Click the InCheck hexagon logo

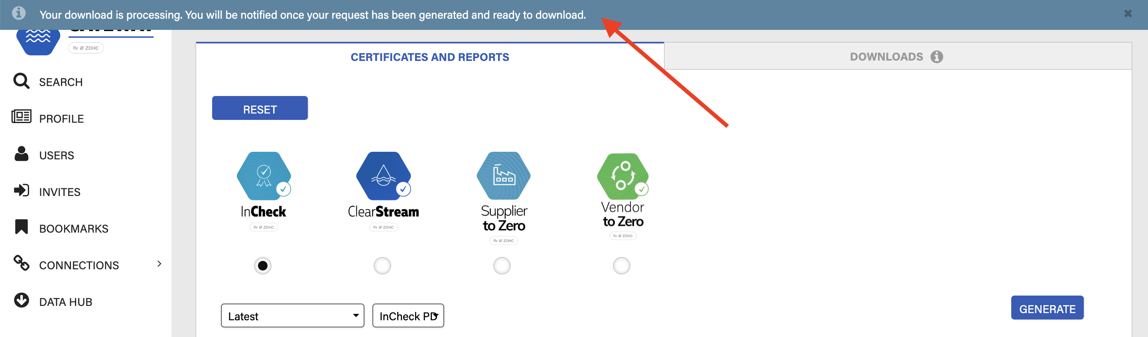point(264,176)
